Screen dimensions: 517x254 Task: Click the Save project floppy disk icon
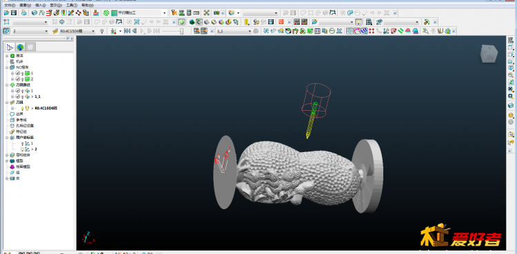click(x=14, y=13)
